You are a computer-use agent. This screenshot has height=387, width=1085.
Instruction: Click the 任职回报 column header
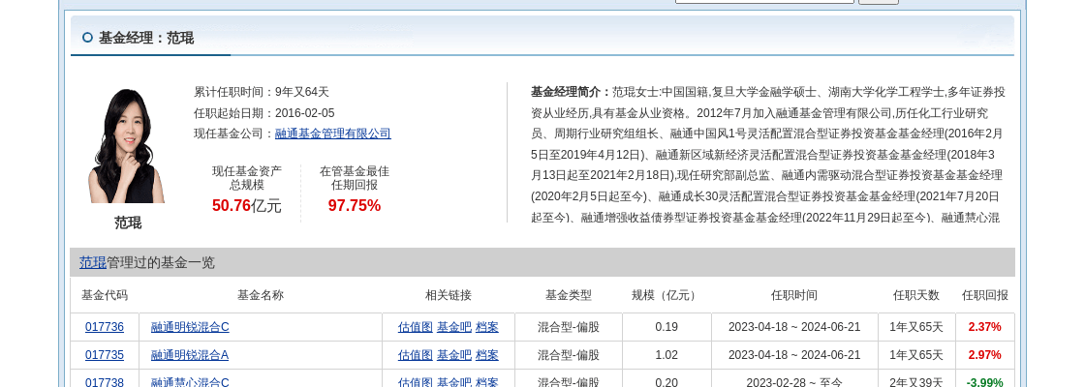(984, 295)
